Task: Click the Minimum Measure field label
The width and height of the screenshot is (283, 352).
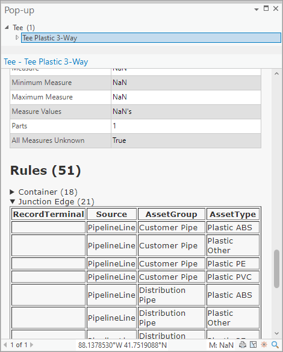Action: (x=42, y=83)
